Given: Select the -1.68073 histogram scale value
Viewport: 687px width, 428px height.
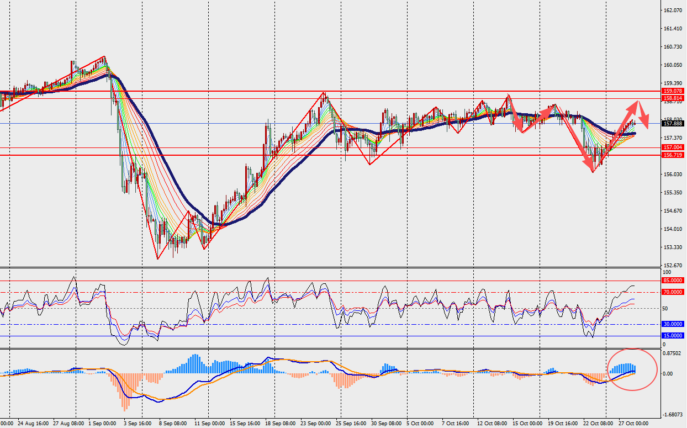Looking at the screenshot, I should click(672, 415).
